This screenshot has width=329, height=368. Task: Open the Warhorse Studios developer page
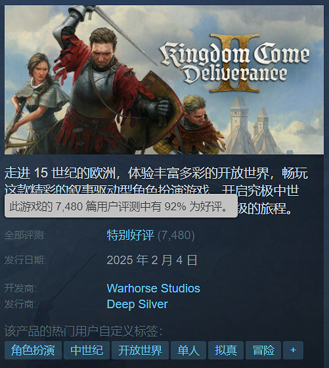pyautogui.click(x=154, y=288)
